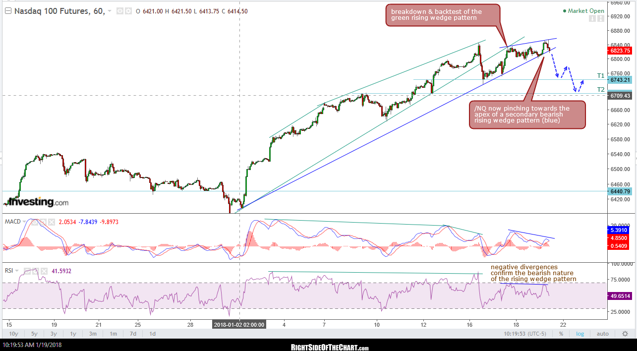Switch to log scale
Viewport: 637px width, 351px height.
579,334
